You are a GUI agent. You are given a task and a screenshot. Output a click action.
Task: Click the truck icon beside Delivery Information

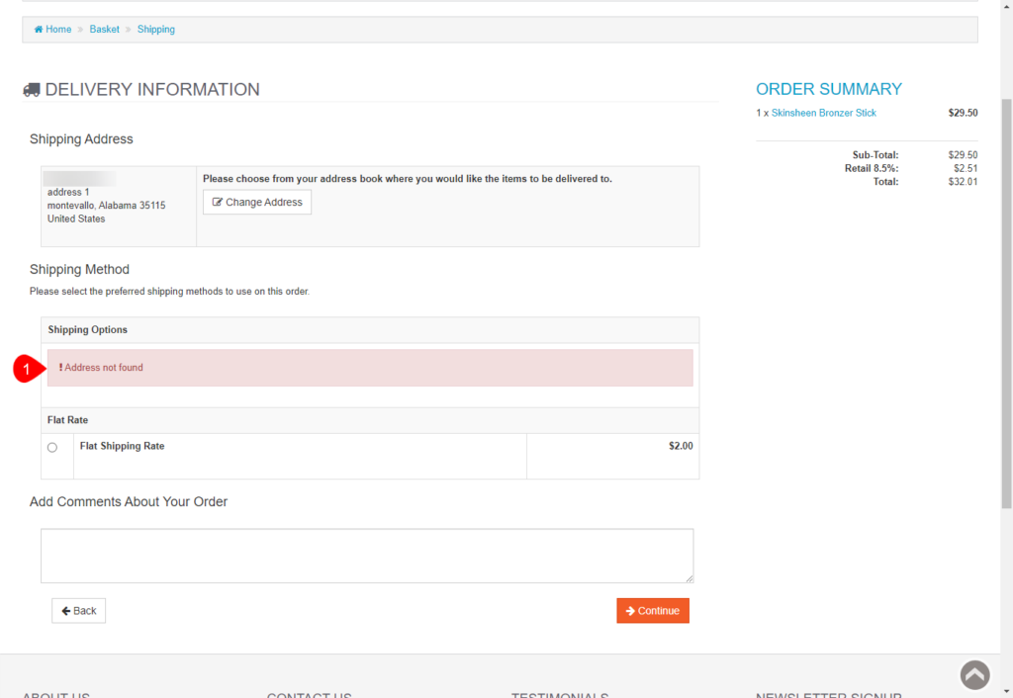(x=31, y=89)
